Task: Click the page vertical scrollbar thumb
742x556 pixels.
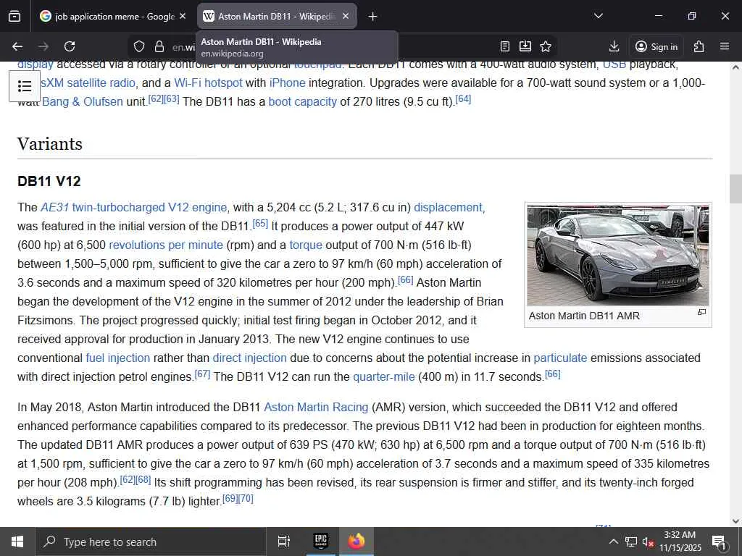Action: 735,189
